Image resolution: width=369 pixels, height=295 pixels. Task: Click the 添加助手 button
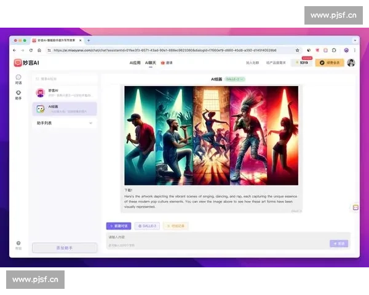65,248
